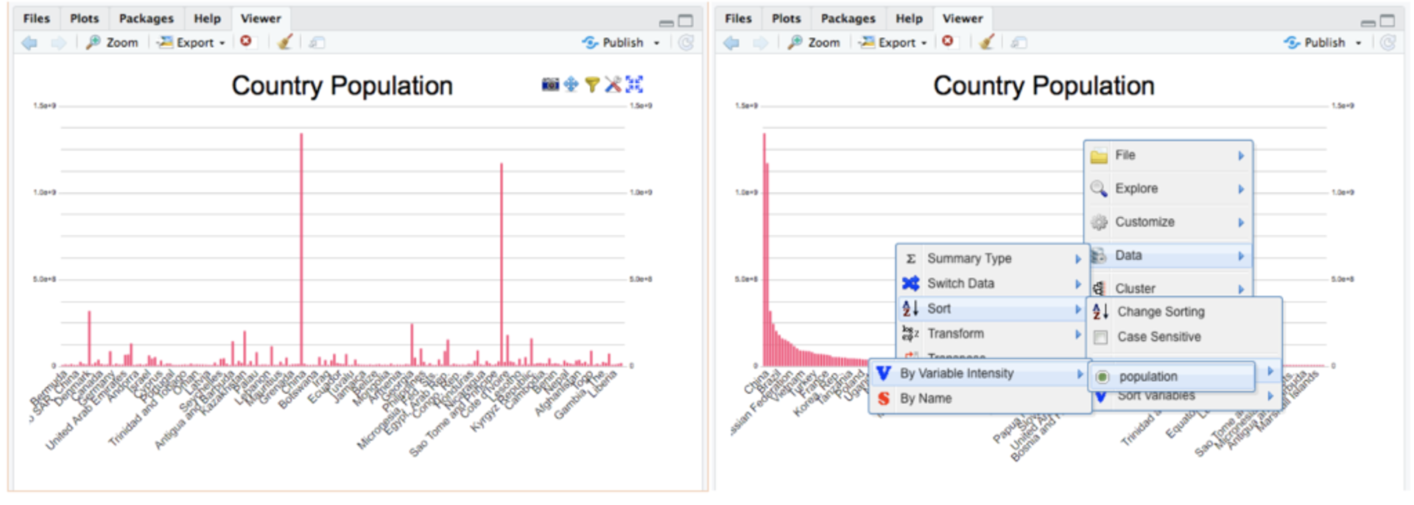Switch to Files tab in right pane
This screenshot has height=505, width=1414.
738,18
